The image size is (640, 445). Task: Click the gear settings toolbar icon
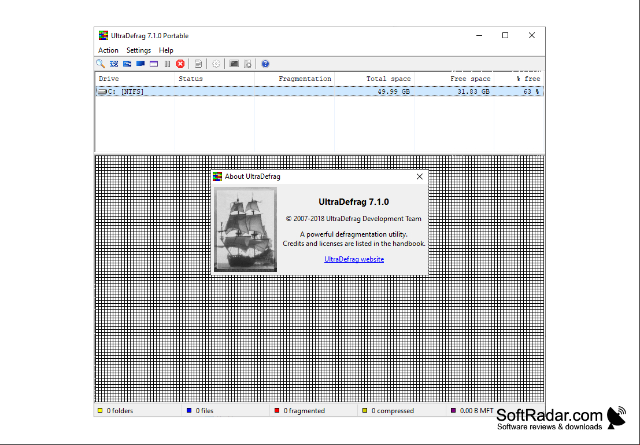(x=216, y=64)
